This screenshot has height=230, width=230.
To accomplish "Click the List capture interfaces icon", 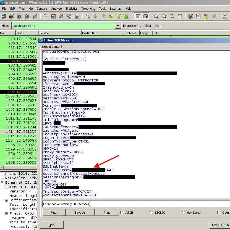I will (x=4, y=16).
